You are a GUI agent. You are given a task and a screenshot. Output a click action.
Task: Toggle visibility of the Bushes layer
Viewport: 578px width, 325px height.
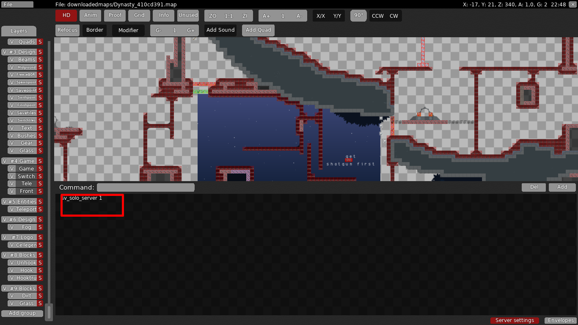point(12,136)
